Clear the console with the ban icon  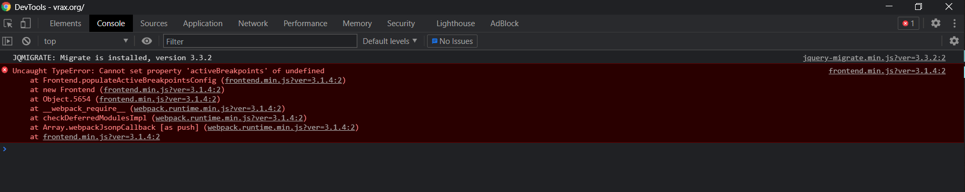pyautogui.click(x=26, y=41)
